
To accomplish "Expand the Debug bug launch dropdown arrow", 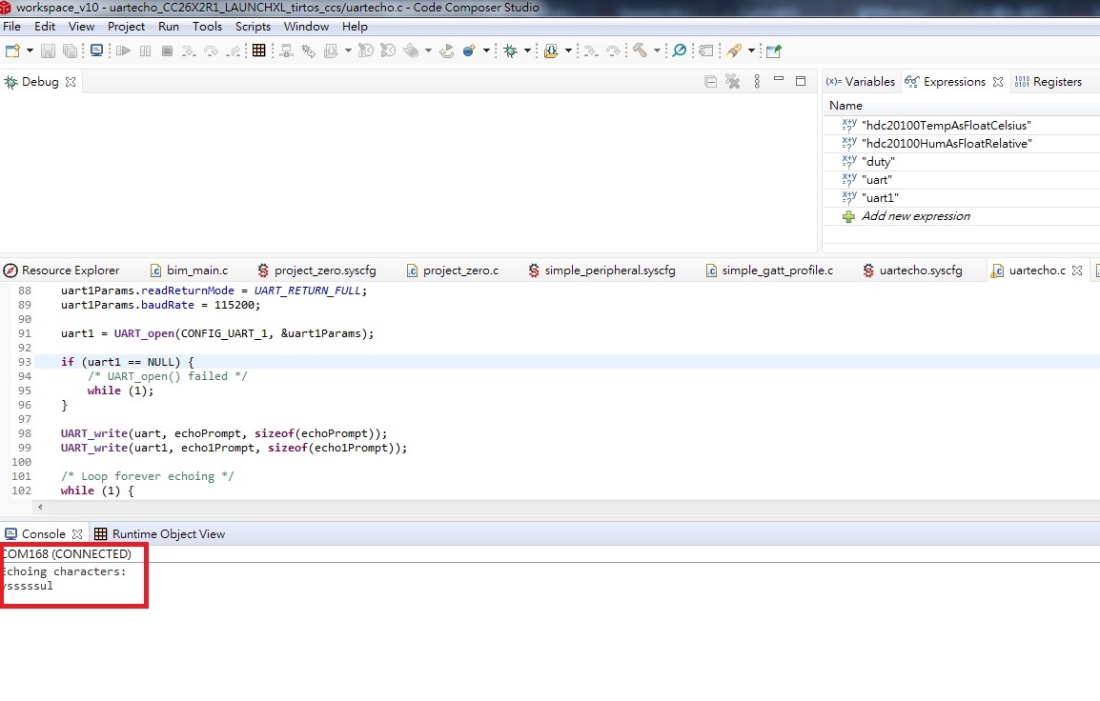I will point(527,50).
